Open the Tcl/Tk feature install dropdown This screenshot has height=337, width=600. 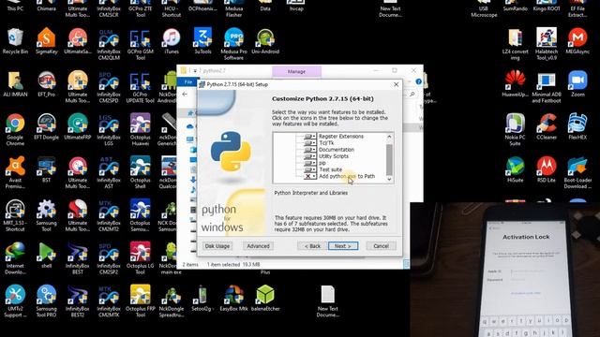coord(310,143)
